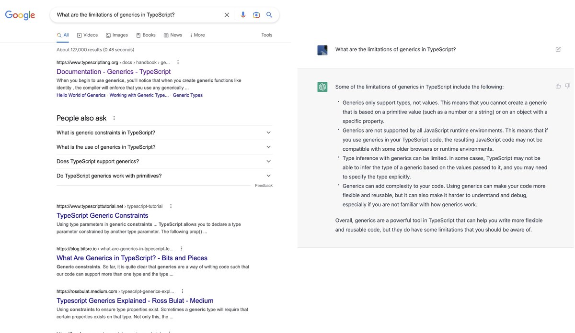
Task: Expand 'What is the use of generics' question
Action: point(164,147)
